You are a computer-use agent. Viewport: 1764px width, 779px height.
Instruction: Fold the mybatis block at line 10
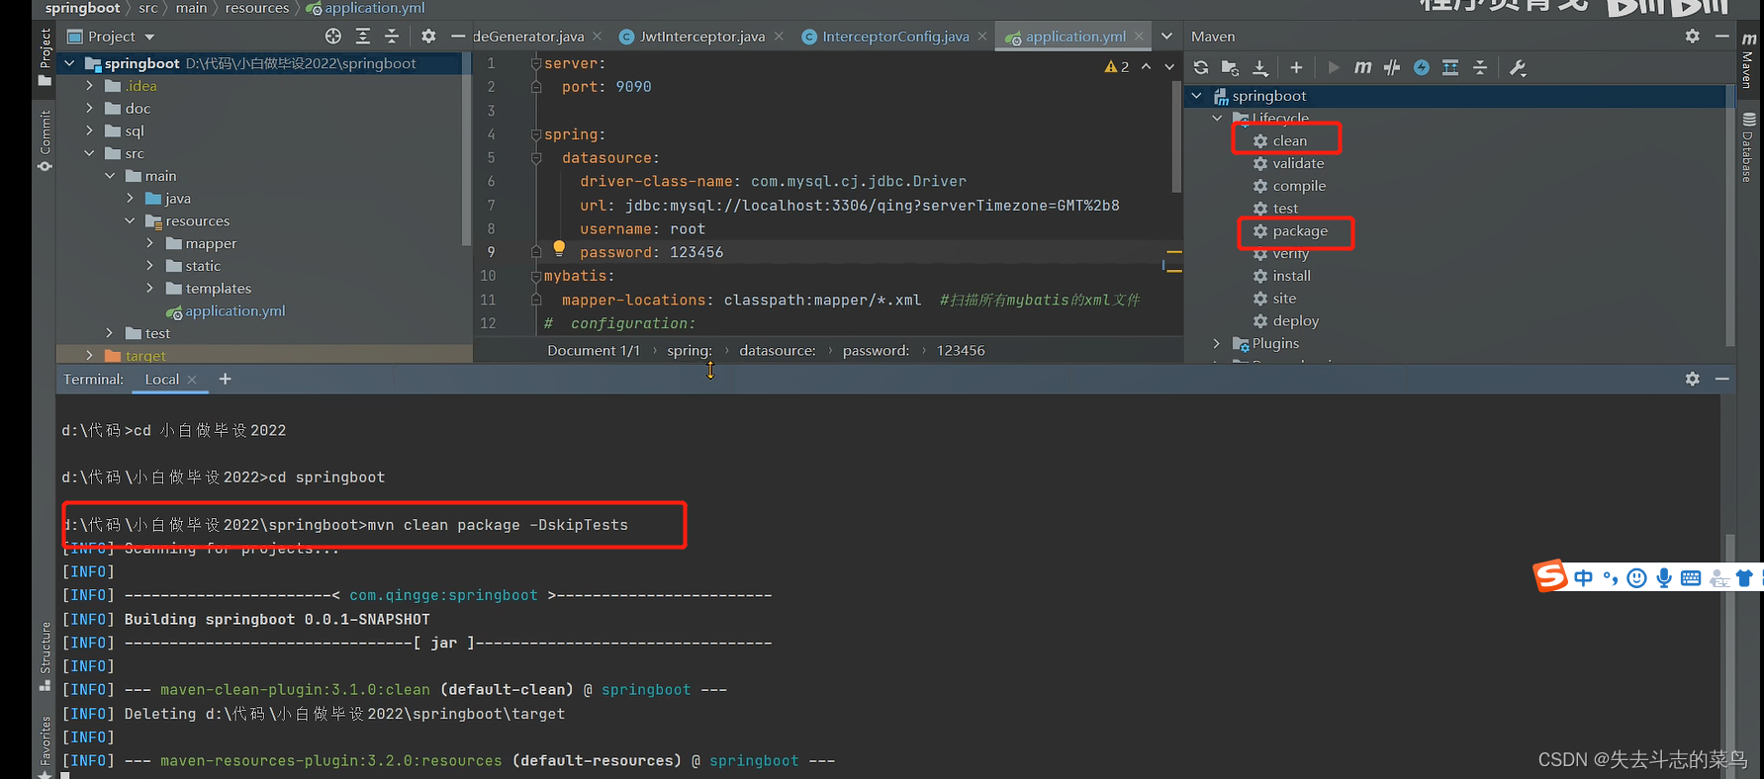tap(536, 276)
